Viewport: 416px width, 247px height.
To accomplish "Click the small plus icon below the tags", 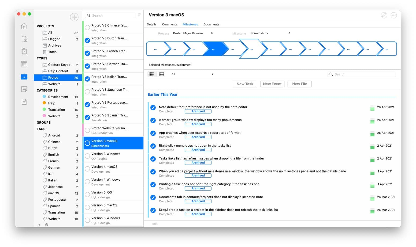I will 39,225.
